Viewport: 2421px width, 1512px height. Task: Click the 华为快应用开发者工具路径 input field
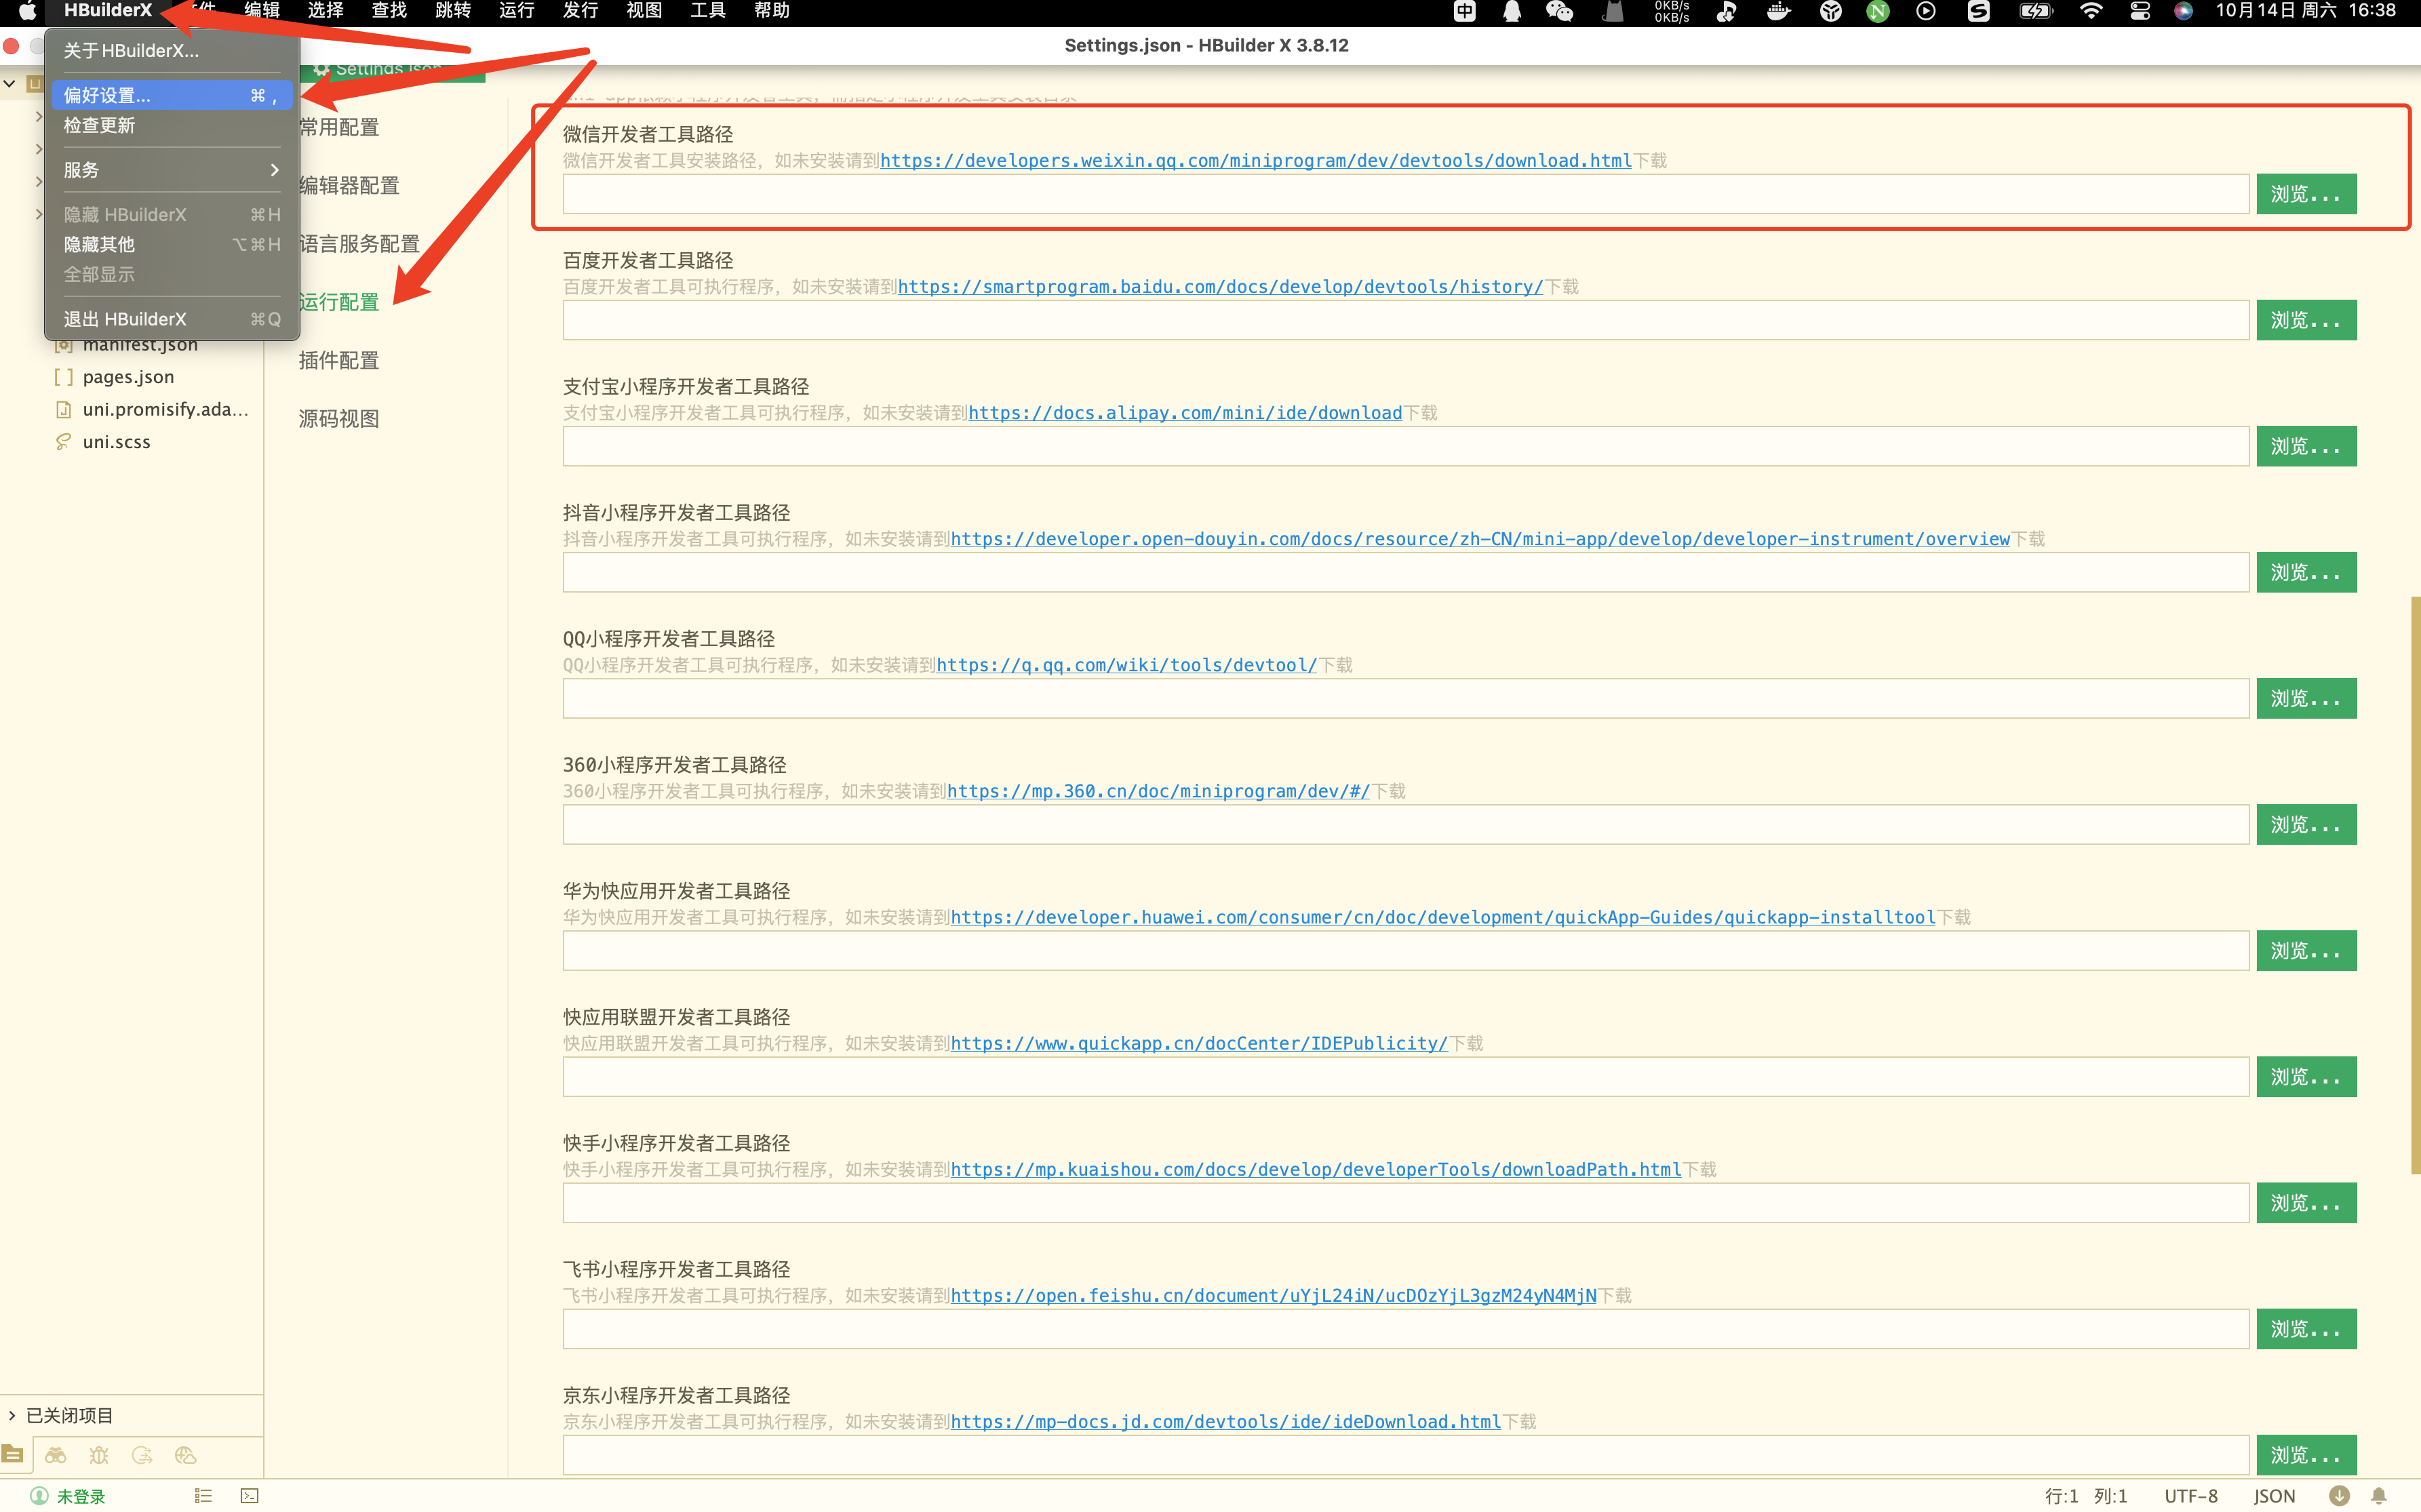click(x=1406, y=951)
